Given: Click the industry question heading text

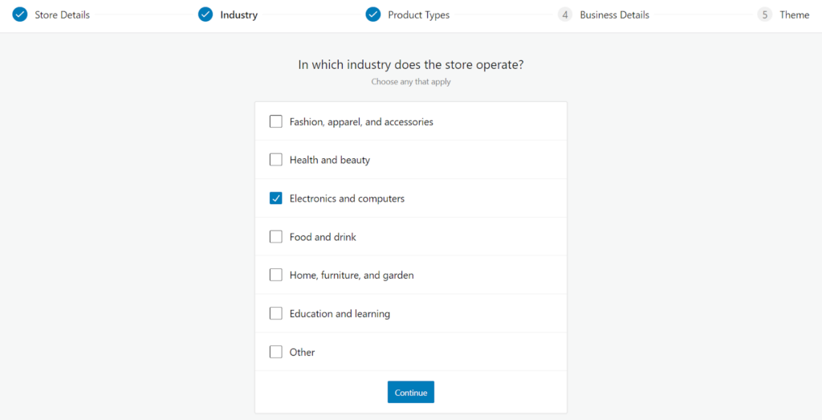Looking at the screenshot, I should pyautogui.click(x=411, y=65).
